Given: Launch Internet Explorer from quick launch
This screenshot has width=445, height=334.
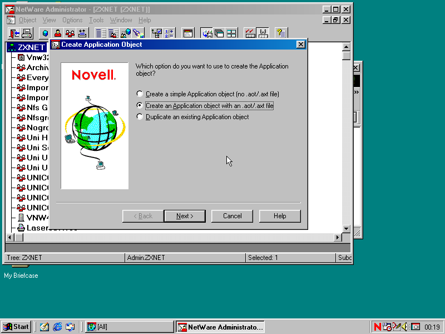Looking at the screenshot, I should (x=57, y=327).
